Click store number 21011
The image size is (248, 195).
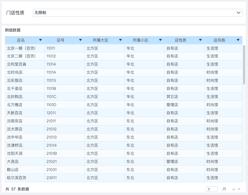pyautogui.click(x=51, y=121)
